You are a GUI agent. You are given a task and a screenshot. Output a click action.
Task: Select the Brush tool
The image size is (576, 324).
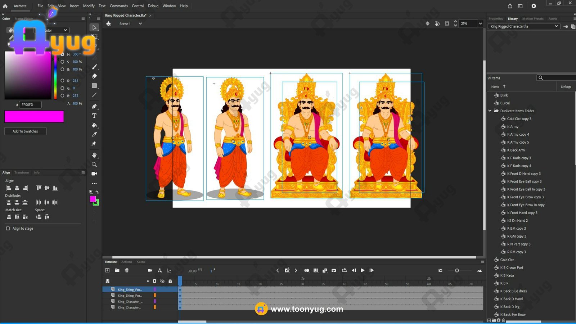(94, 67)
